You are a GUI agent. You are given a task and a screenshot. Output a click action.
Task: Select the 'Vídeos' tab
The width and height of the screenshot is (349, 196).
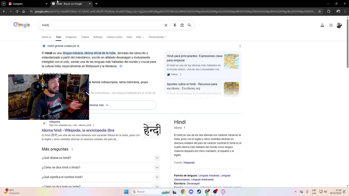point(85,37)
